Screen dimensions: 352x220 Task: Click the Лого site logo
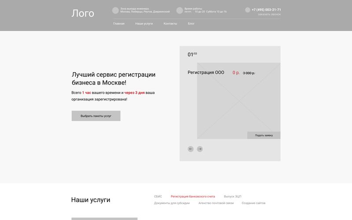coord(83,13)
